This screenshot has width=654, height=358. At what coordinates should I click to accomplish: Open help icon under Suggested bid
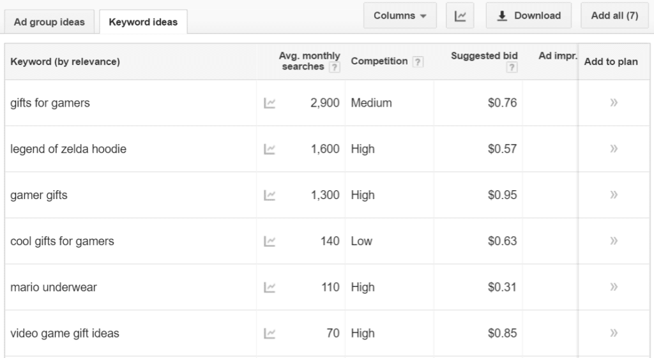[x=512, y=67]
